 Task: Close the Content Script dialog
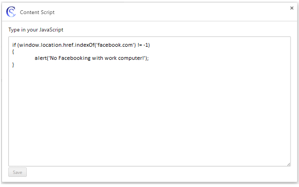pyautogui.click(x=292, y=8)
